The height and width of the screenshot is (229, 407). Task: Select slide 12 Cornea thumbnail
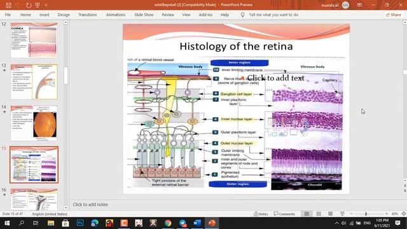click(x=34, y=40)
